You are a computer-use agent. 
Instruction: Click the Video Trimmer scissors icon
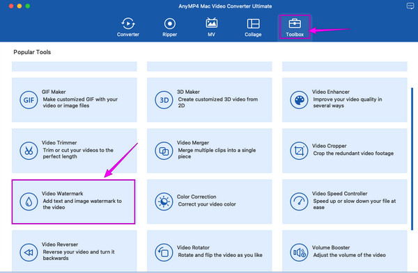click(29, 151)
